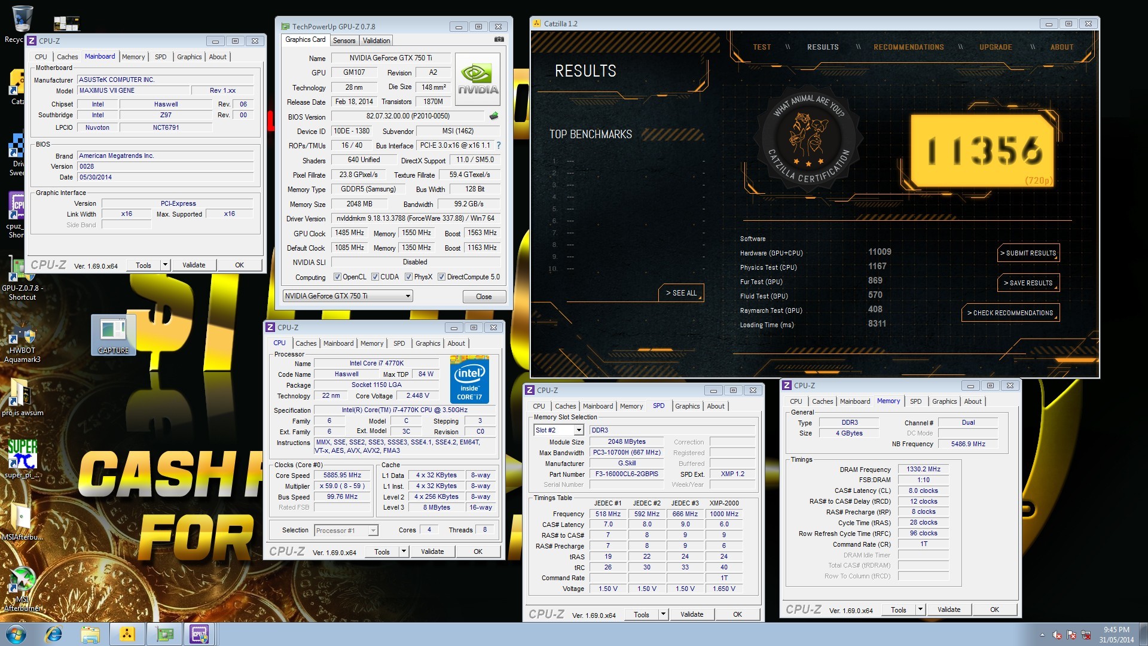
Task: Toggle the PhysX checkbox in GPU-Z
Action: tap(408, 277)
